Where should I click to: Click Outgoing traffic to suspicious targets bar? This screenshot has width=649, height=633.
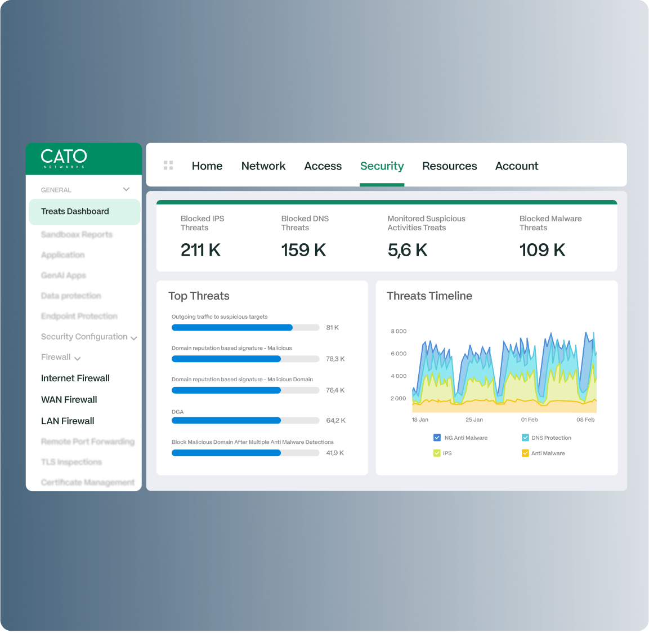coord(245,327)
